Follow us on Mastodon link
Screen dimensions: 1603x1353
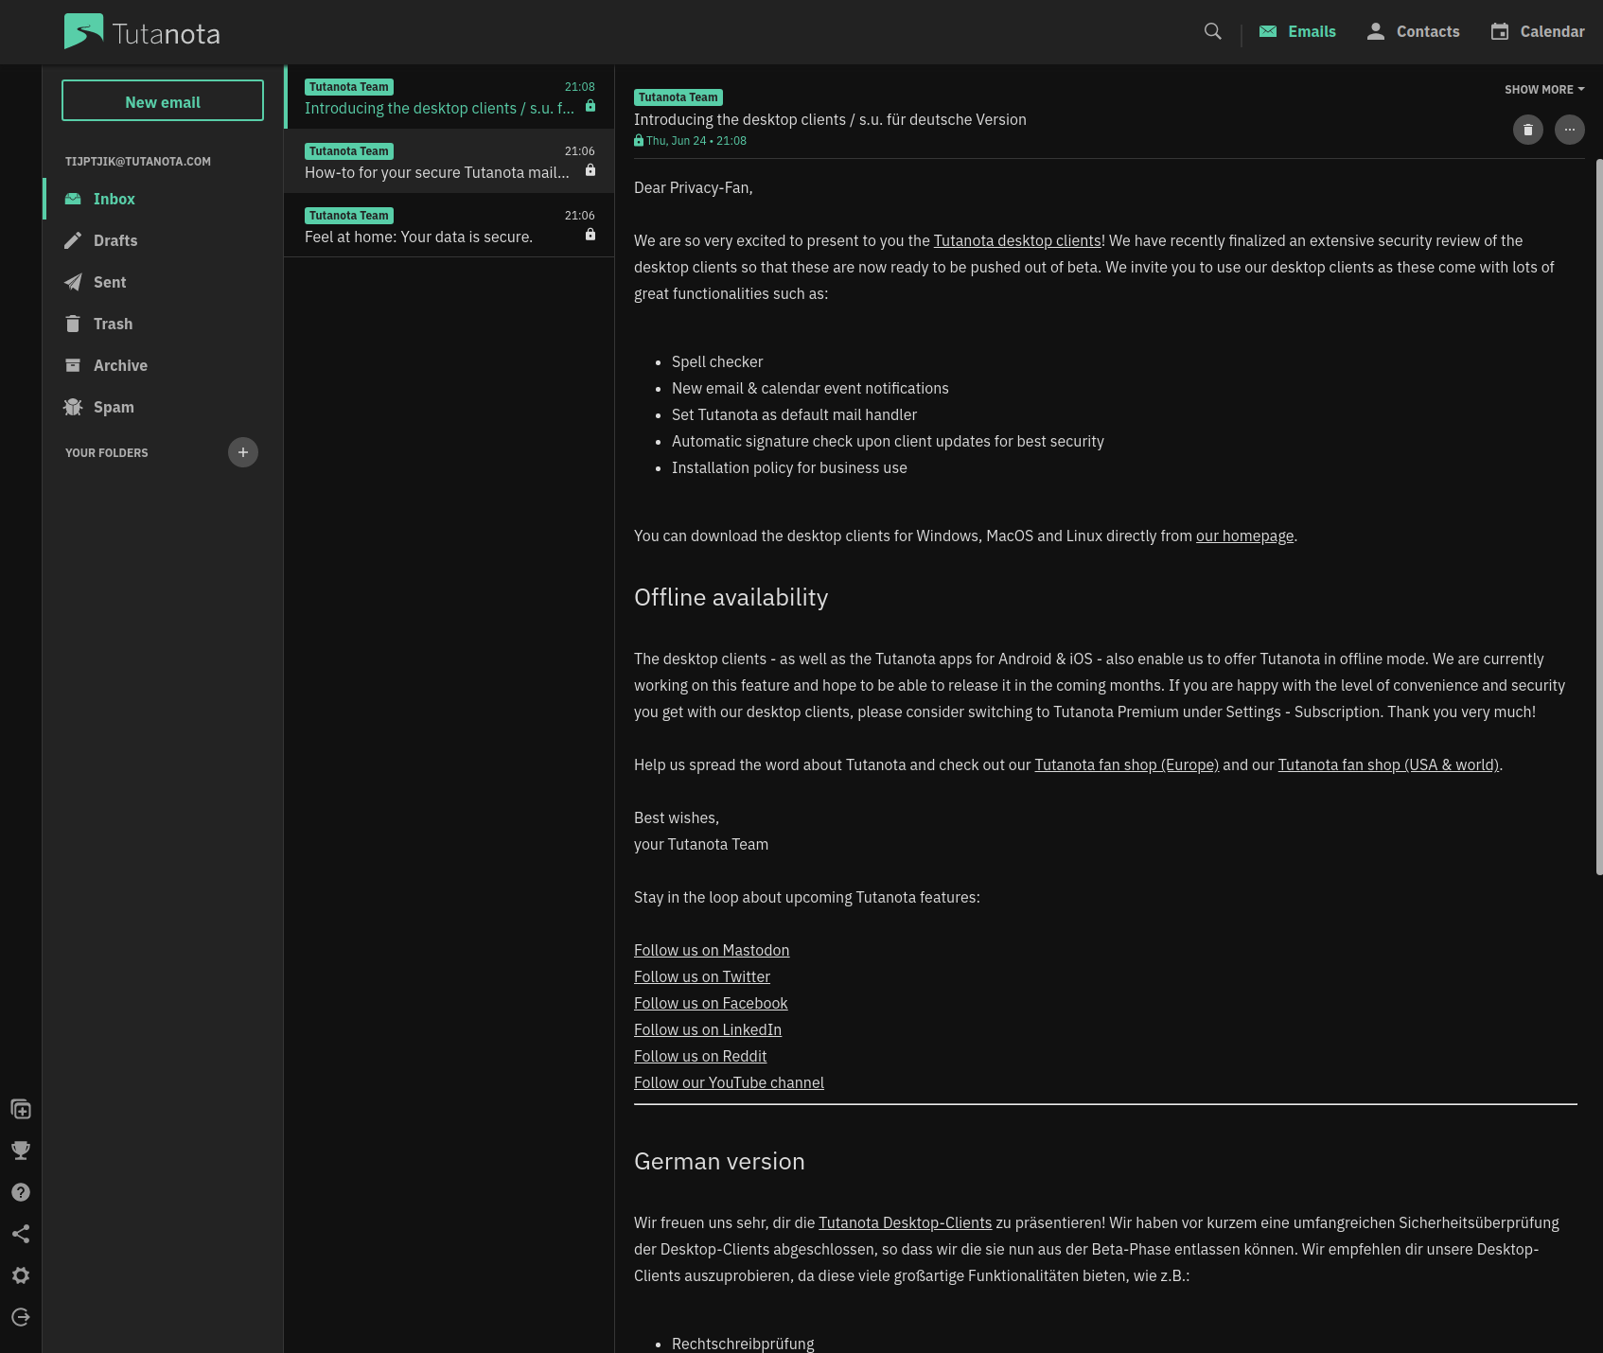(712, 950)
